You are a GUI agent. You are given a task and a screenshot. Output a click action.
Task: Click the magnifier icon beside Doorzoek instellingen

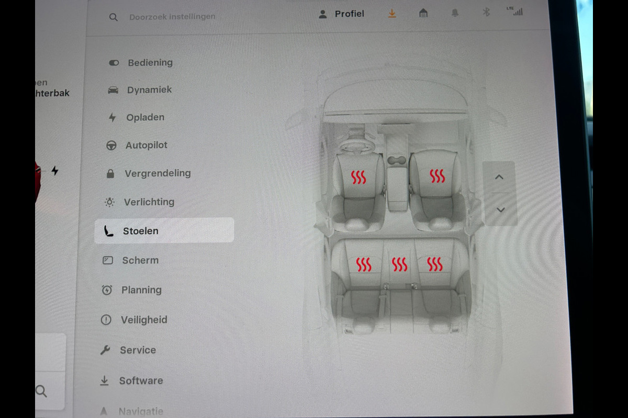(114, 17)
